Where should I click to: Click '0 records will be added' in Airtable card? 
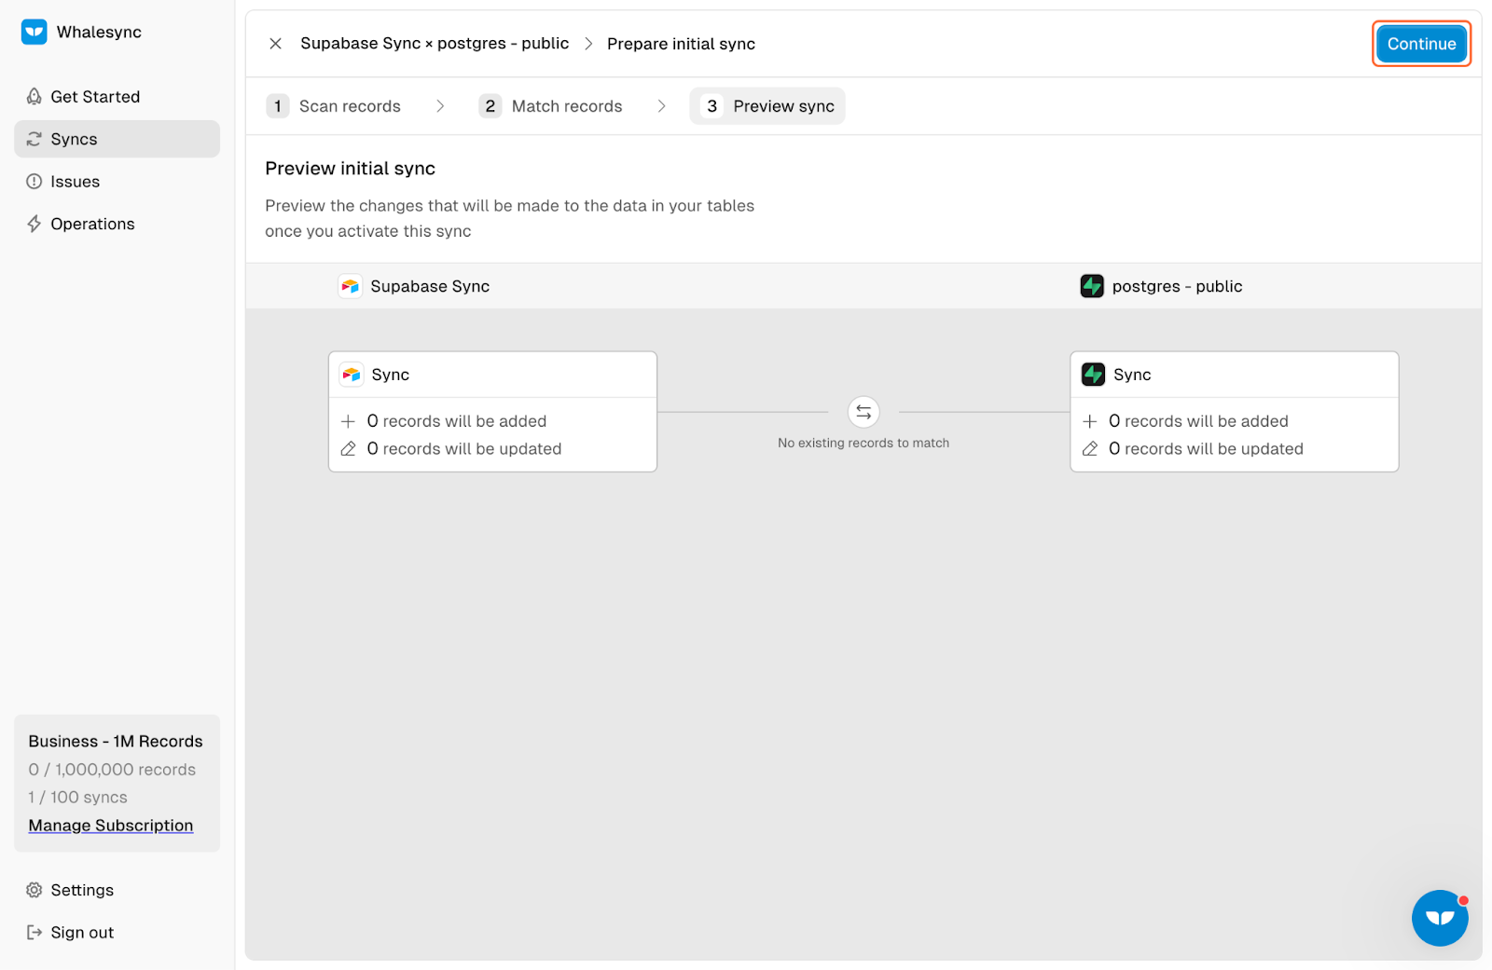tap(457, 421)
